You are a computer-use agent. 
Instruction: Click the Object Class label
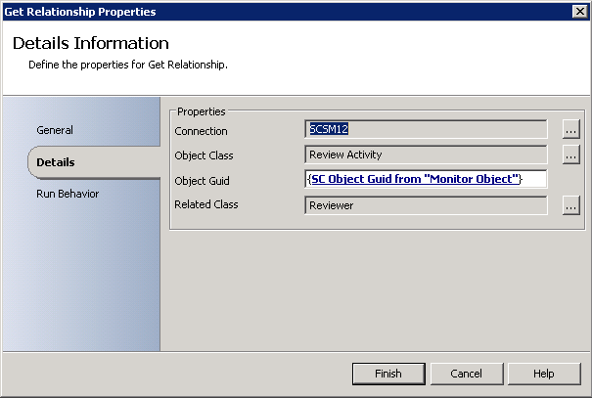(204, 155)
